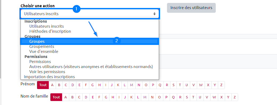Image resolution: width=277 pixels, height=105 pixels.
Task: Pick Vue d'ensemble option
Action: tap(44, 52)
